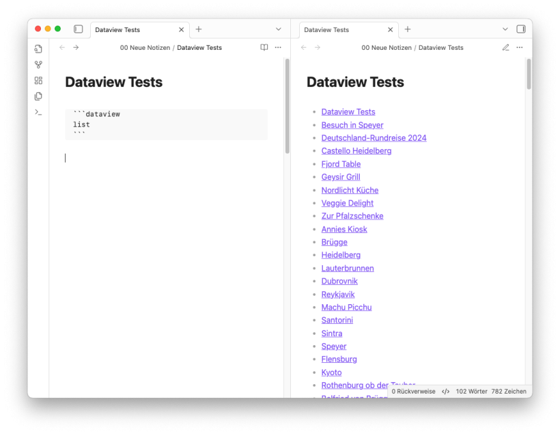Image resolution: width=560 pixels, height=434 pixels.
Task: Select the left Dataview Tests tab
Action: point(139,30)
